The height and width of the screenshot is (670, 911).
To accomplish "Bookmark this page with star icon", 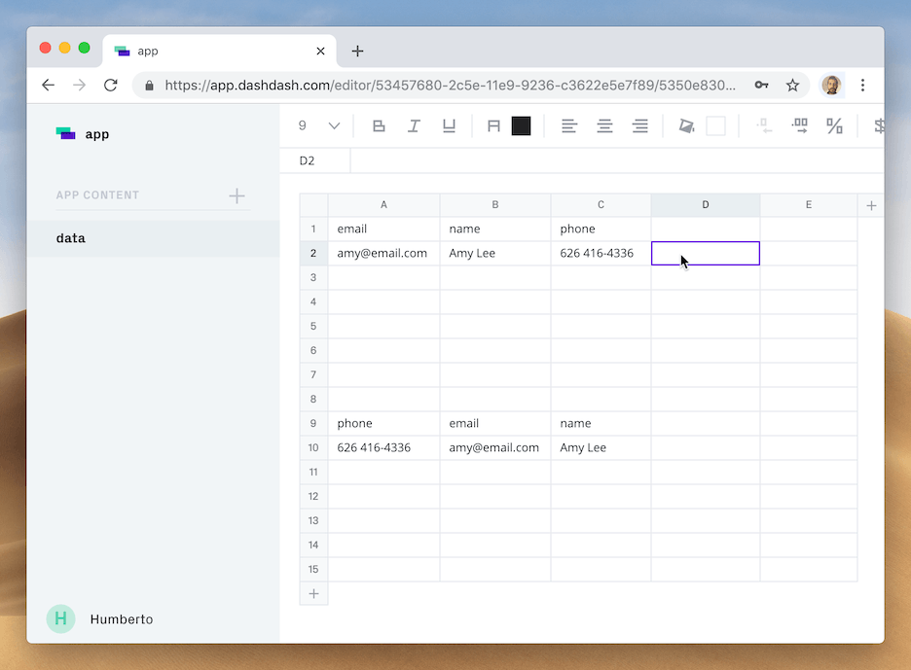I will tap(792, 86).
